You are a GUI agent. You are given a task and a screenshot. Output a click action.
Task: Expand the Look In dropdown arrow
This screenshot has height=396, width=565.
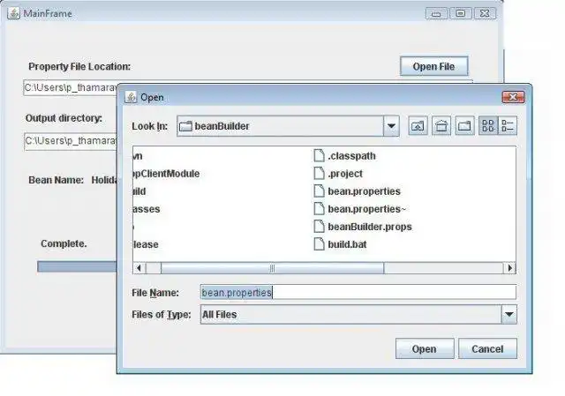(x=391, y=126)
